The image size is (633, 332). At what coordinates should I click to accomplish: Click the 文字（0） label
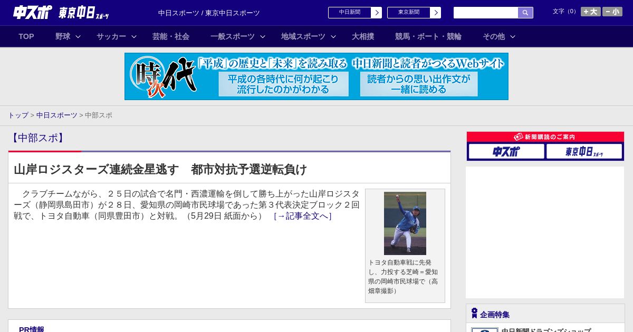tap(565, 12)
